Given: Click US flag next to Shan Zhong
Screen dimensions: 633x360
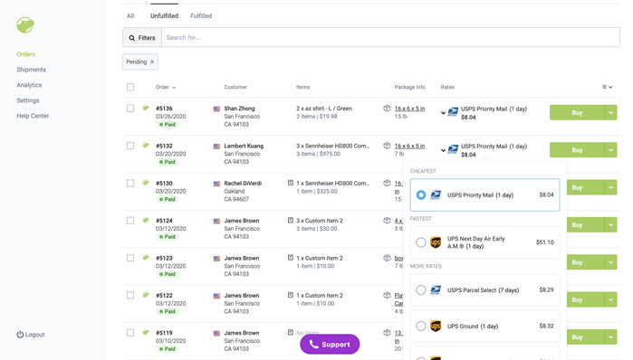Looking at the screenshot, I should [x=216, y=109].
